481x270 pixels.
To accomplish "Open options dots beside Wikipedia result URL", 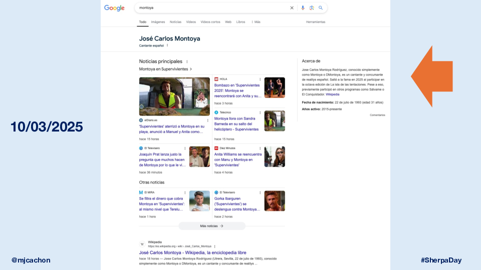I will click(215, 246).
